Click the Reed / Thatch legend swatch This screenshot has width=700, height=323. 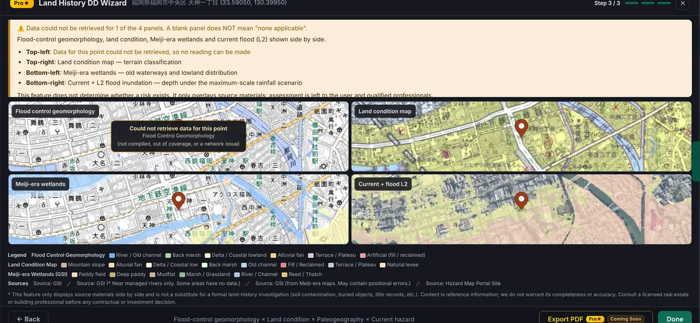click(285, 274)
